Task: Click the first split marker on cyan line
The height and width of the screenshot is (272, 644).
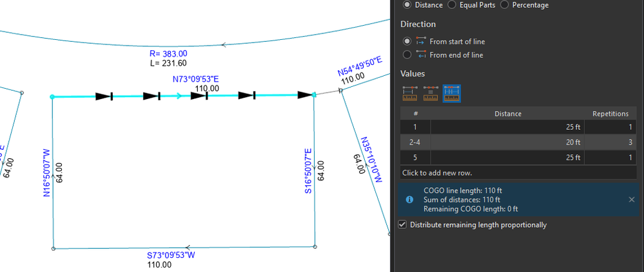Action: point(104,96)
